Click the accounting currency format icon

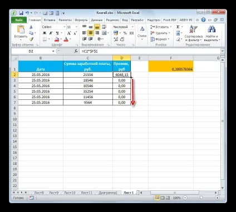tap(116, 33)
